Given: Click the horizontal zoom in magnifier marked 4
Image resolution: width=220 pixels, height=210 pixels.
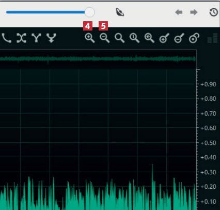Looking at the screenshot, I should [x=90, y=38].
